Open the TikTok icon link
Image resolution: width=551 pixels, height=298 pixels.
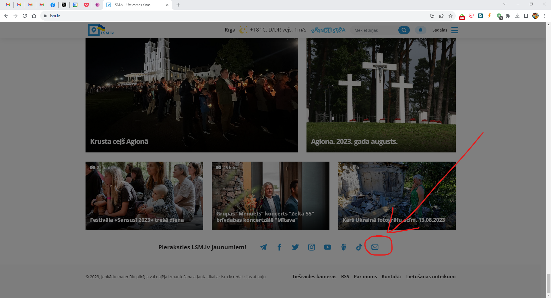(359, 247)
